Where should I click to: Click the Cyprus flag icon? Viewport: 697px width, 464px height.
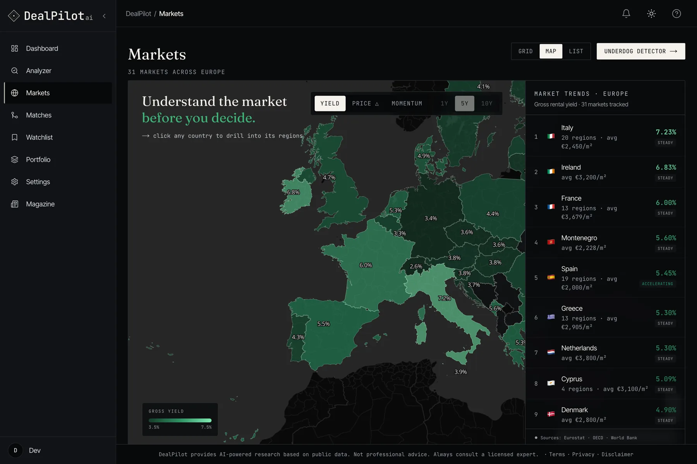(x=551, y=383)
